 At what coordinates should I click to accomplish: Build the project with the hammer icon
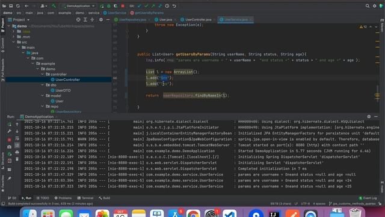point(54,6)
